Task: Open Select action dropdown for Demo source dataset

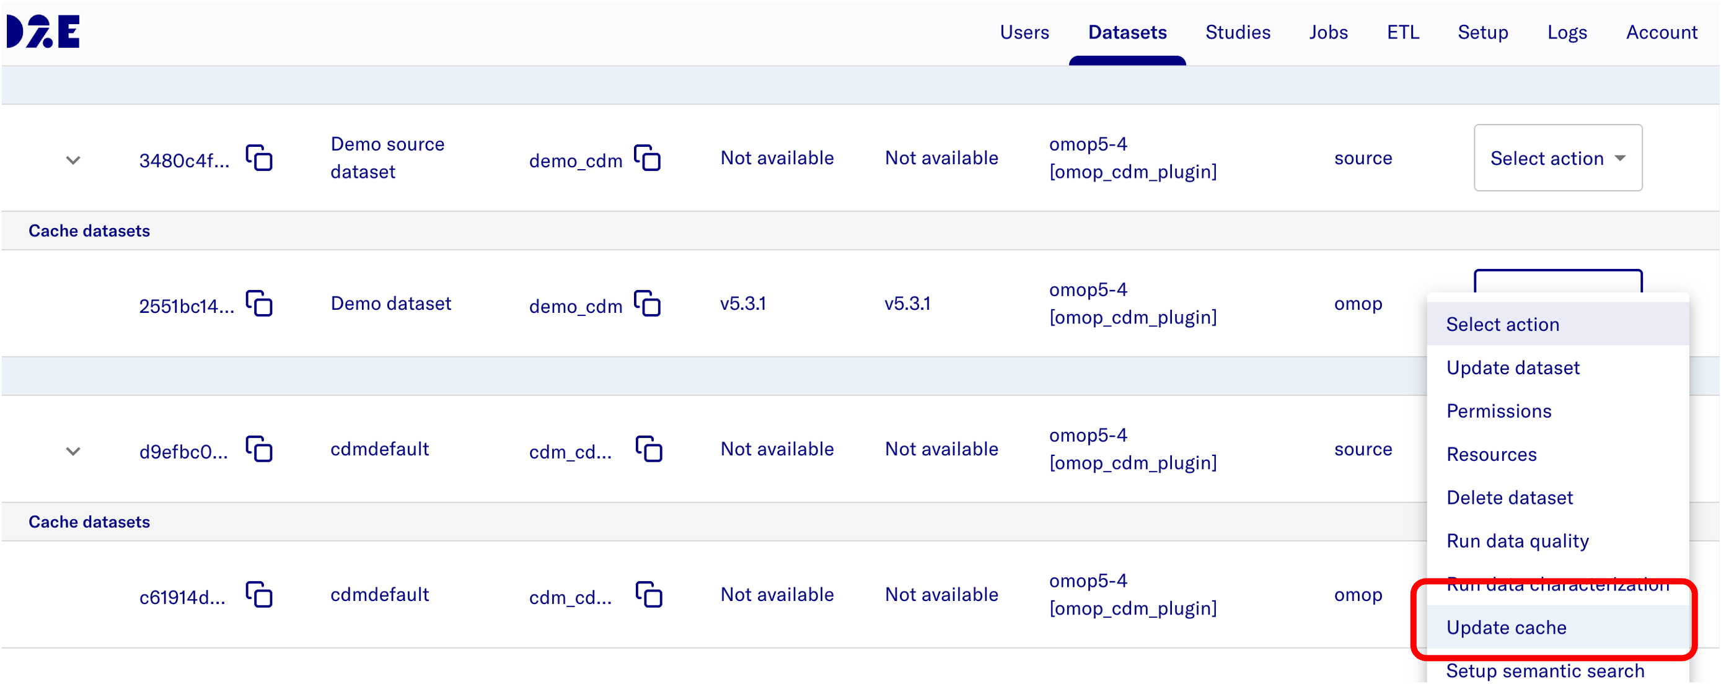Action: point(1557,159)
